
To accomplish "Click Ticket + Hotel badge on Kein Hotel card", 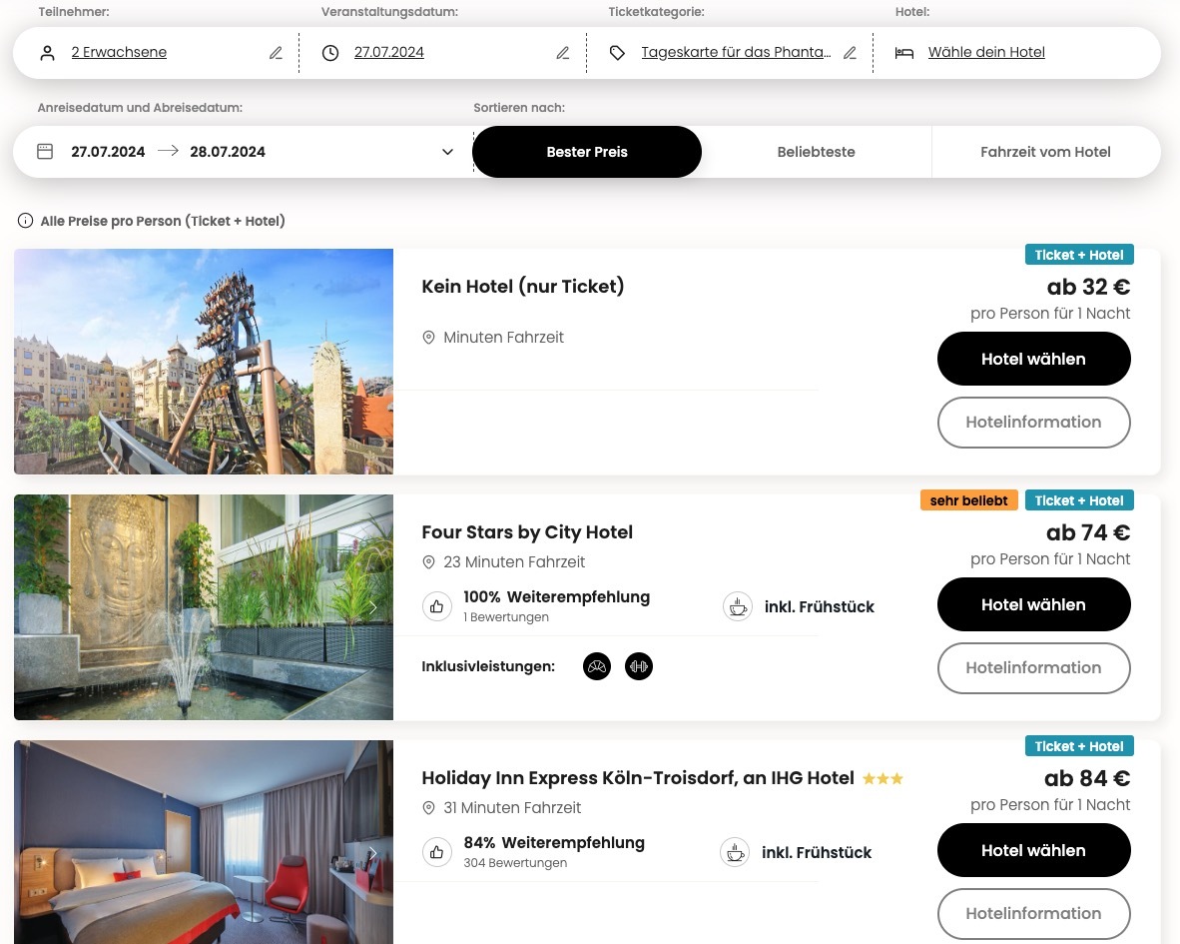I will 1079,255.
